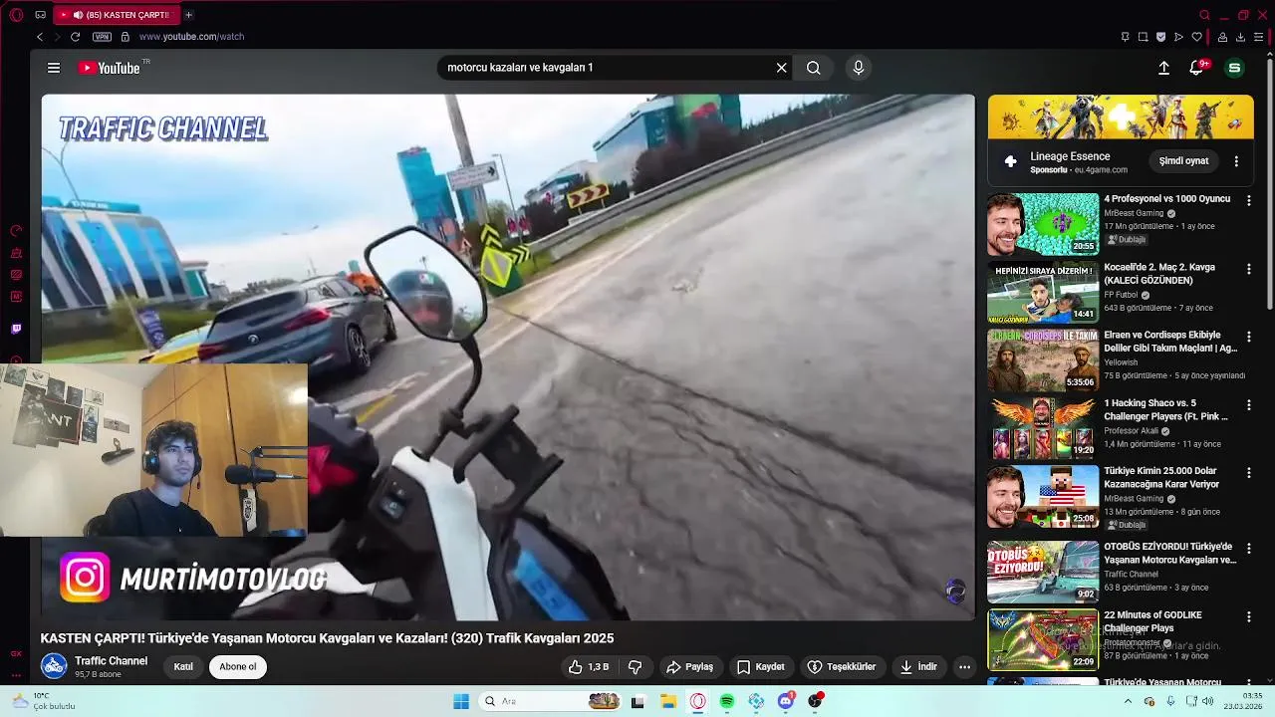Start voice search with microphone
The image size is (1275, 717).
click(x=859, y=68)
